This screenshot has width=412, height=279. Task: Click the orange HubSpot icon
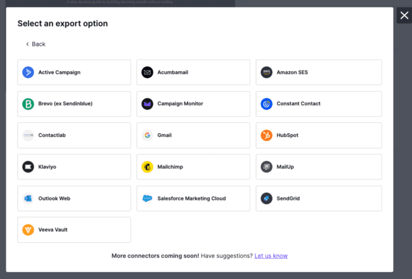pyautogui.click(x=266, y=136)
